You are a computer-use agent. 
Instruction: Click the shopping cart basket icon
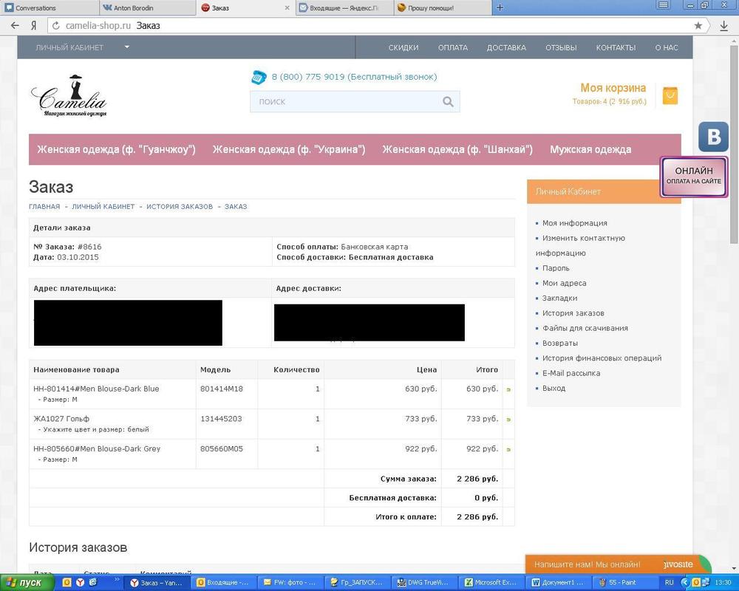coord(670,95)
